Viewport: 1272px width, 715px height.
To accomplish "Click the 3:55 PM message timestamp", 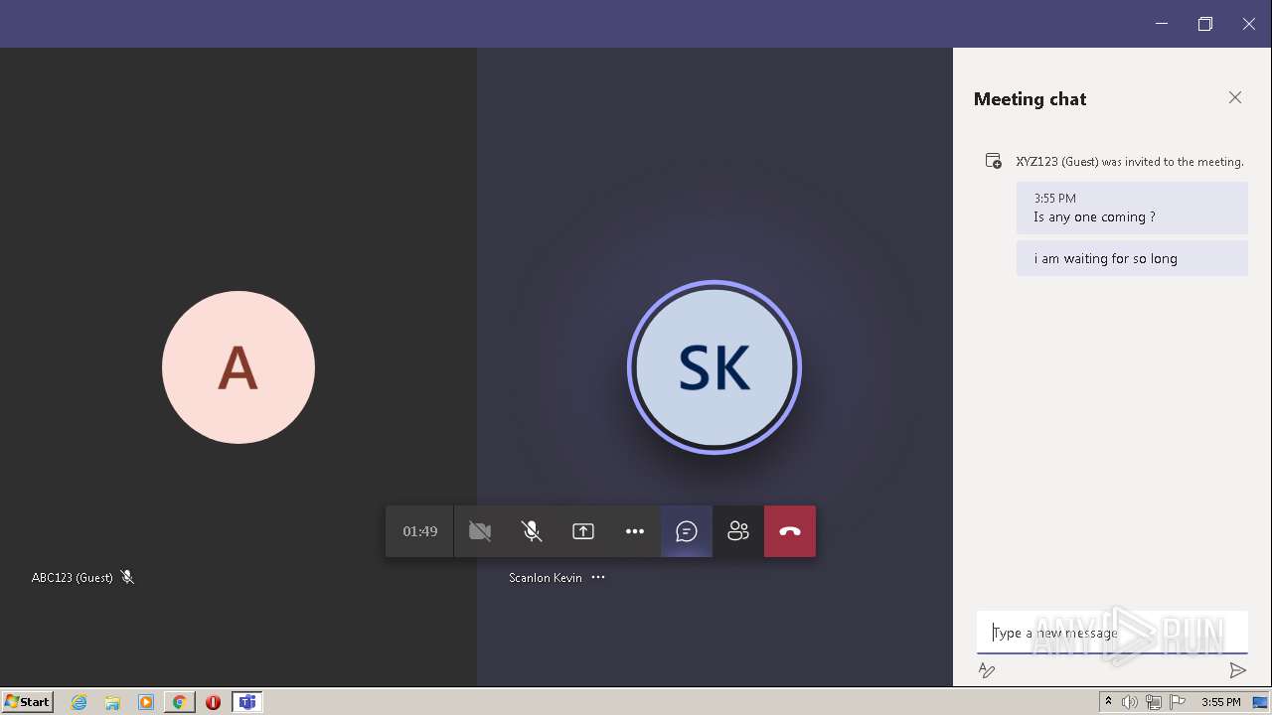I will (1055, 199).
